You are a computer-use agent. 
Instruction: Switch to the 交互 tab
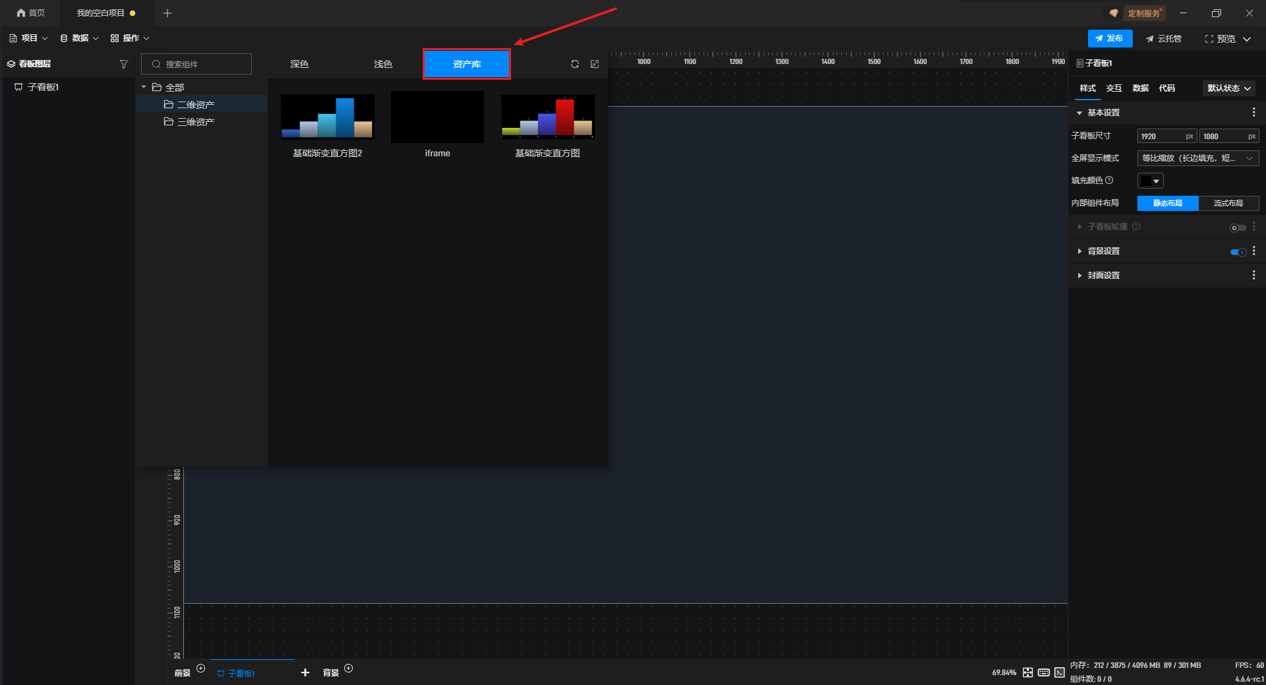pyautogui.click(x=1114, y=88)
